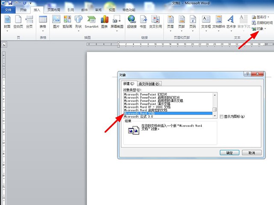Open clip art (剪贴画)
The height and width of the screenshot is (205, 274).
pyautogui.click(x=67, y=22)
